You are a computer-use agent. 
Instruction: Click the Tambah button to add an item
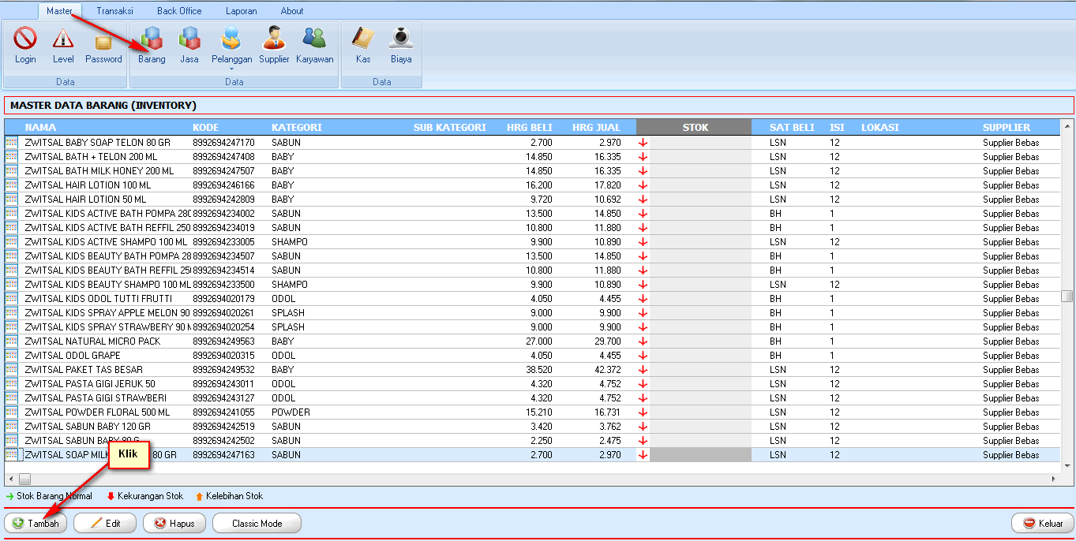[x=35, y=523]
